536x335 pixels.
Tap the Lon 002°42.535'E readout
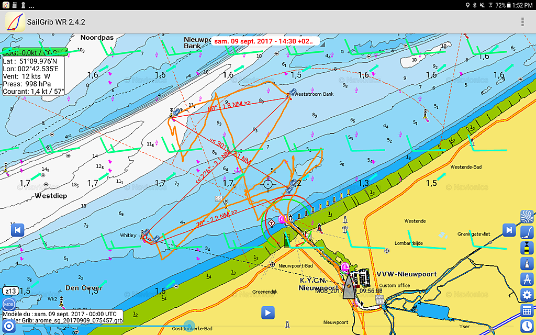pyautogui.click(x=31, y=69)
